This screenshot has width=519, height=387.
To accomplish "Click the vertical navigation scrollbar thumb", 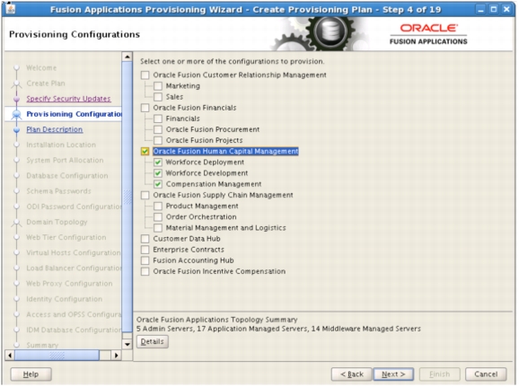I will coord(128,198).
